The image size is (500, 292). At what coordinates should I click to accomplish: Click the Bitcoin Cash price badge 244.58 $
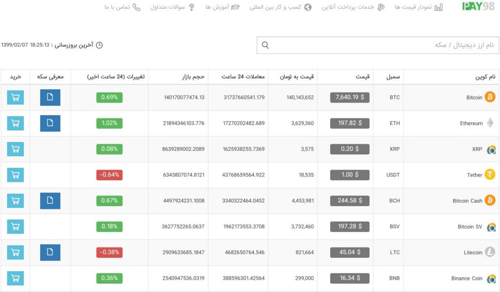(x=350, y=201)
